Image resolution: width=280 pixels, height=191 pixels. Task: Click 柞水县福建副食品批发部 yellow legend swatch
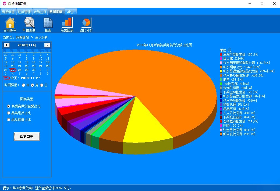221,71
